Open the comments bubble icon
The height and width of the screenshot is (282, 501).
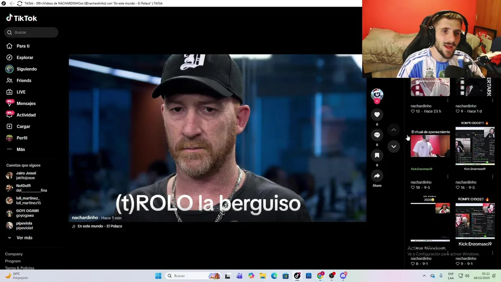pos(377,135)
